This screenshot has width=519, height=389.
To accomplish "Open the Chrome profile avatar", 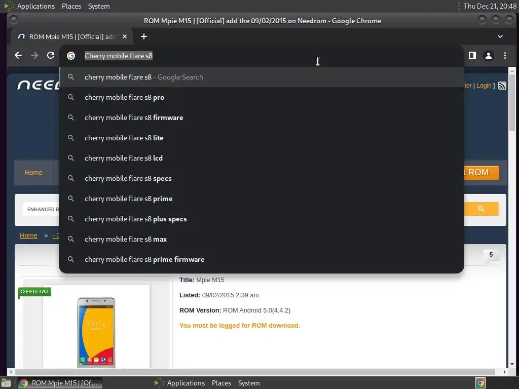I will [489, 56].
